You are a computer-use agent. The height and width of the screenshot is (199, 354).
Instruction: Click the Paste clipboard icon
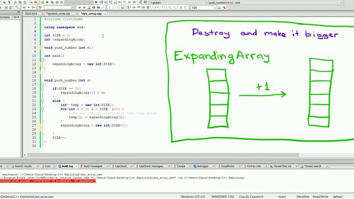(24, 2)
